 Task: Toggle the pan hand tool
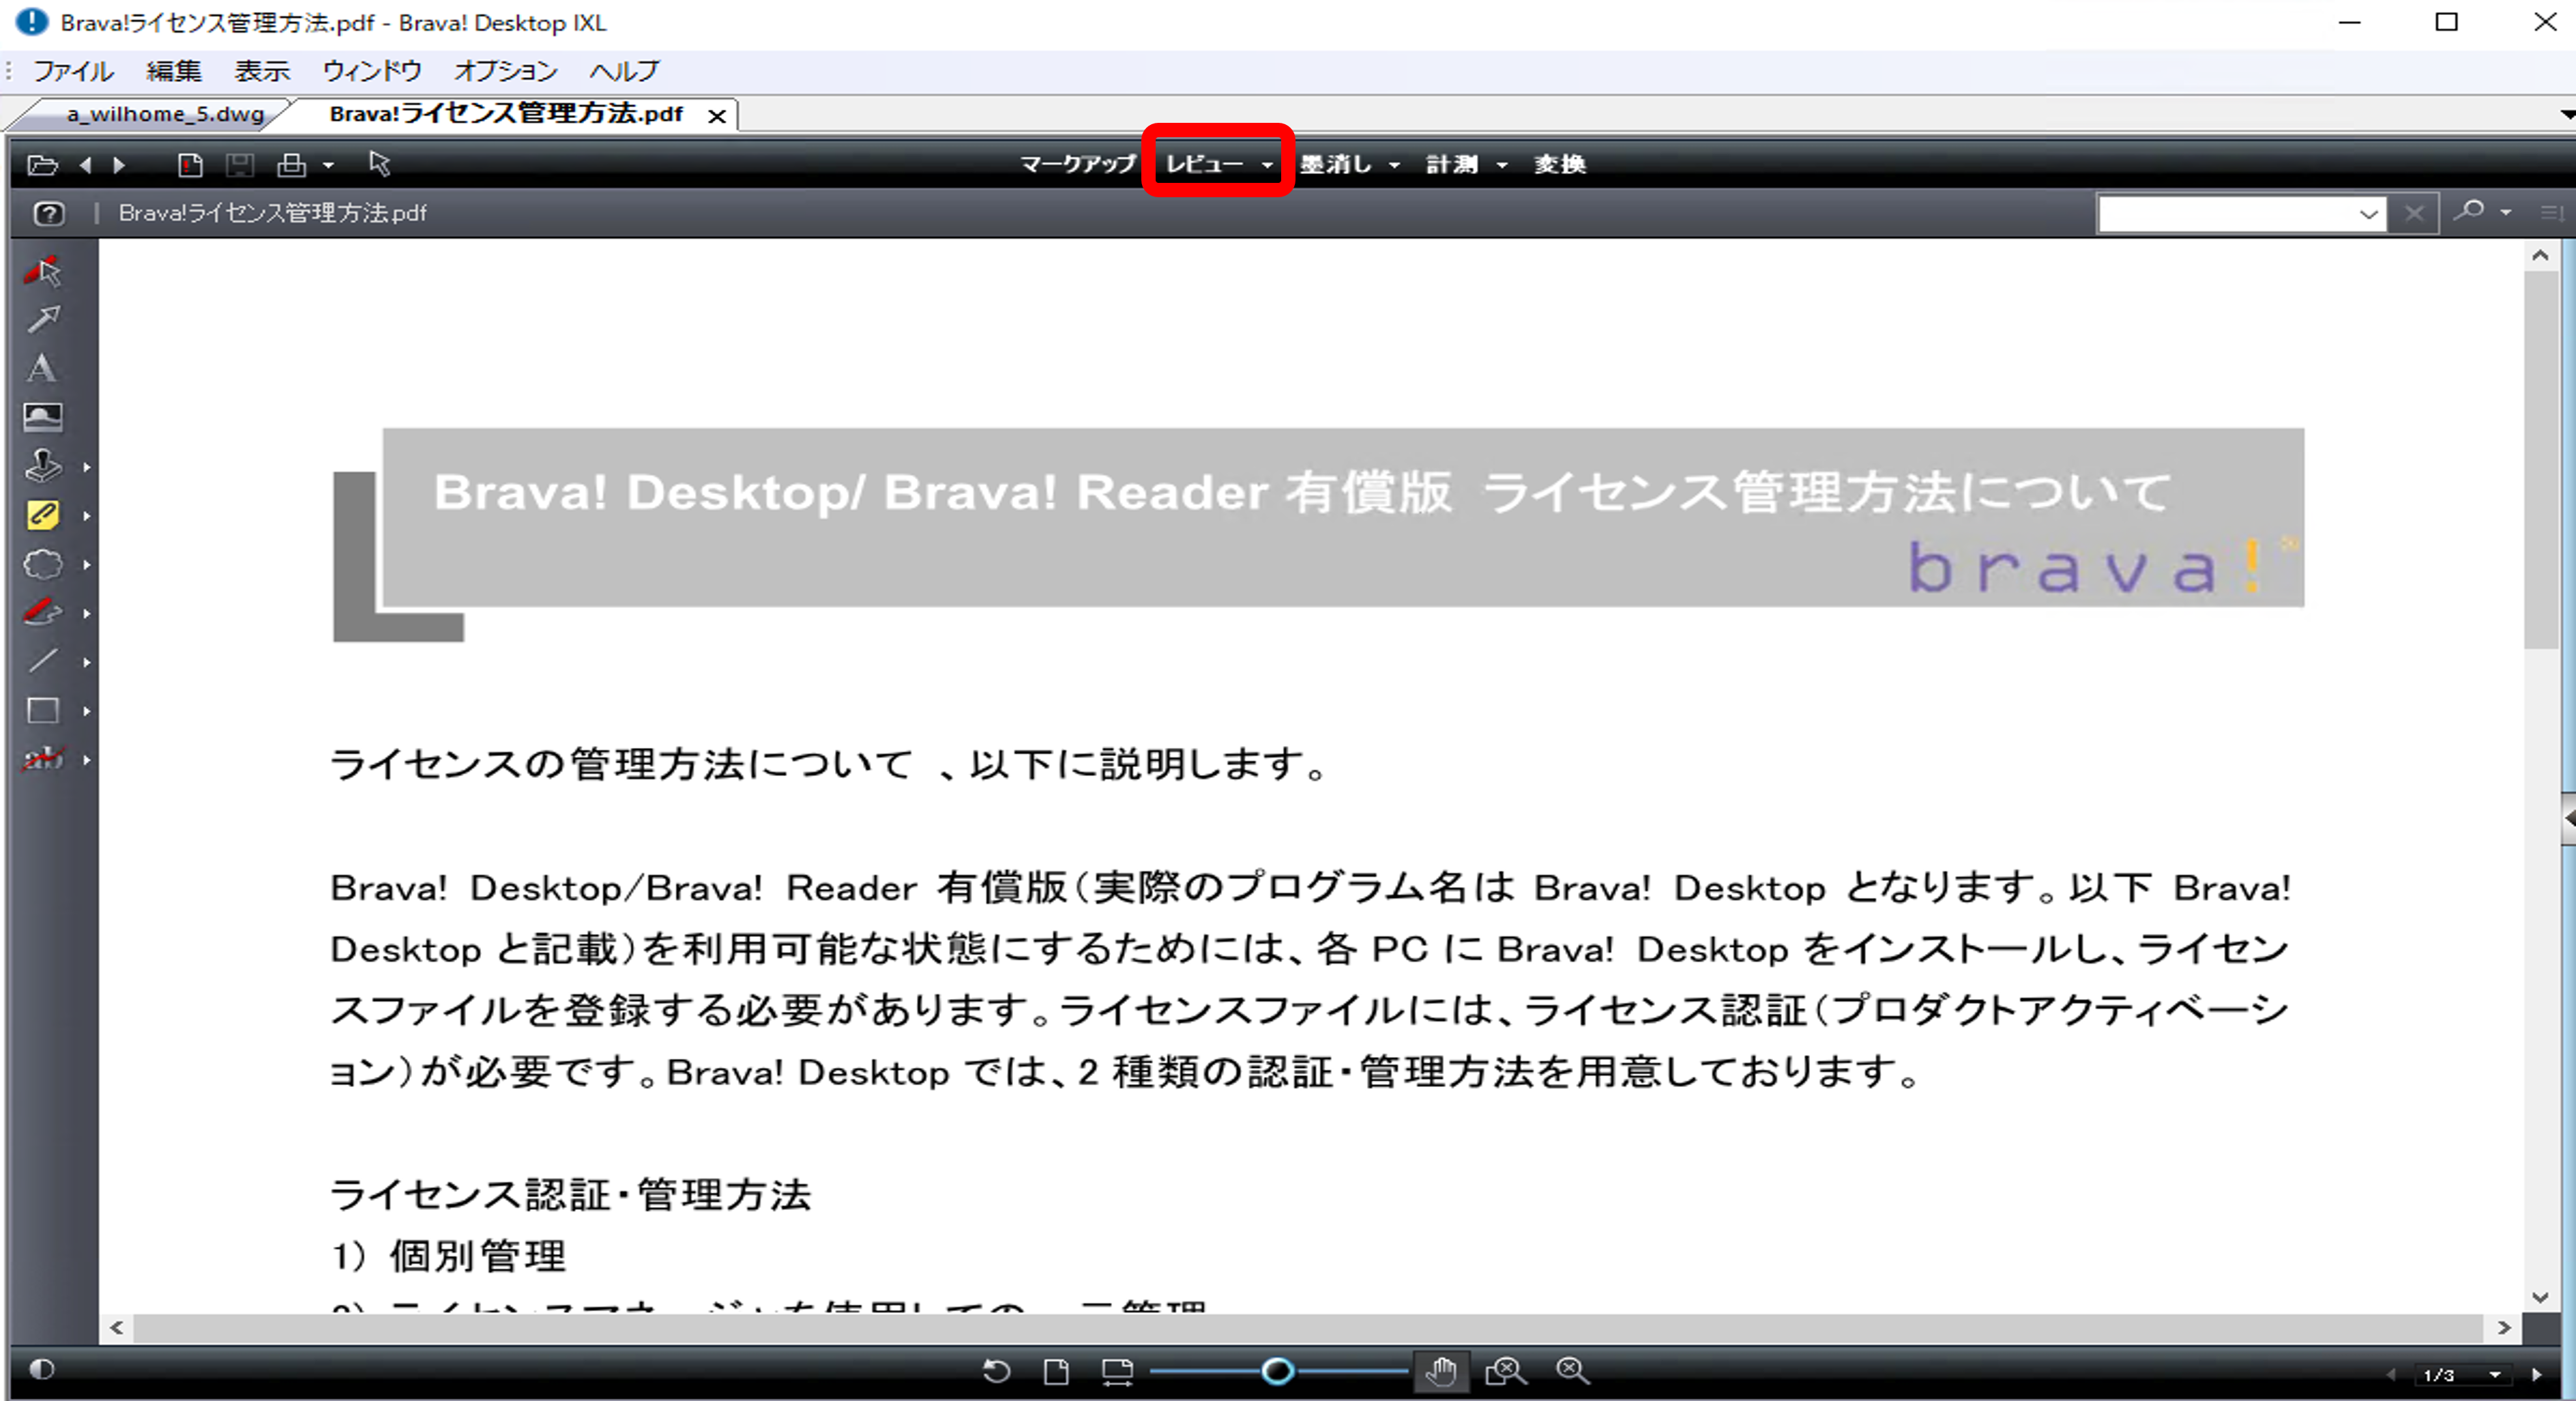tap(1441, 1371)
